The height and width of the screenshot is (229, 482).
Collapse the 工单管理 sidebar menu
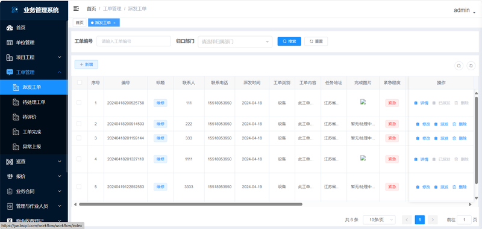pos(34,72)
